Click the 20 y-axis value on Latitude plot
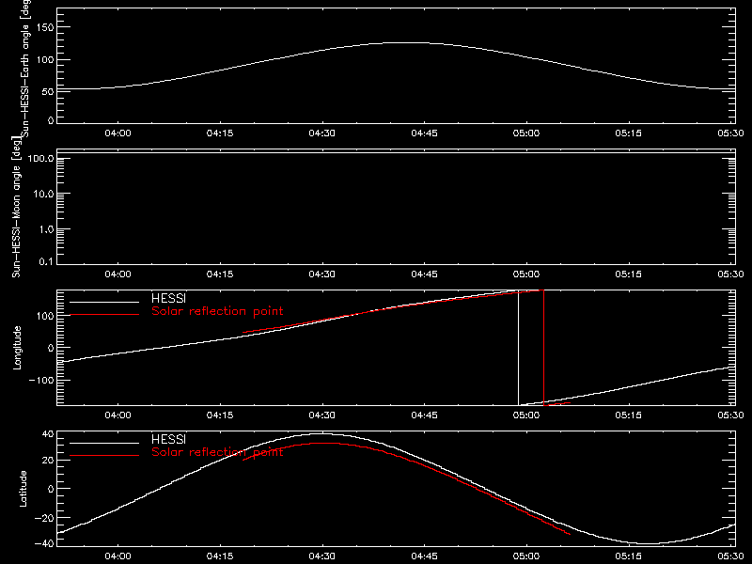752x564 pixels. tap(49, 460)
